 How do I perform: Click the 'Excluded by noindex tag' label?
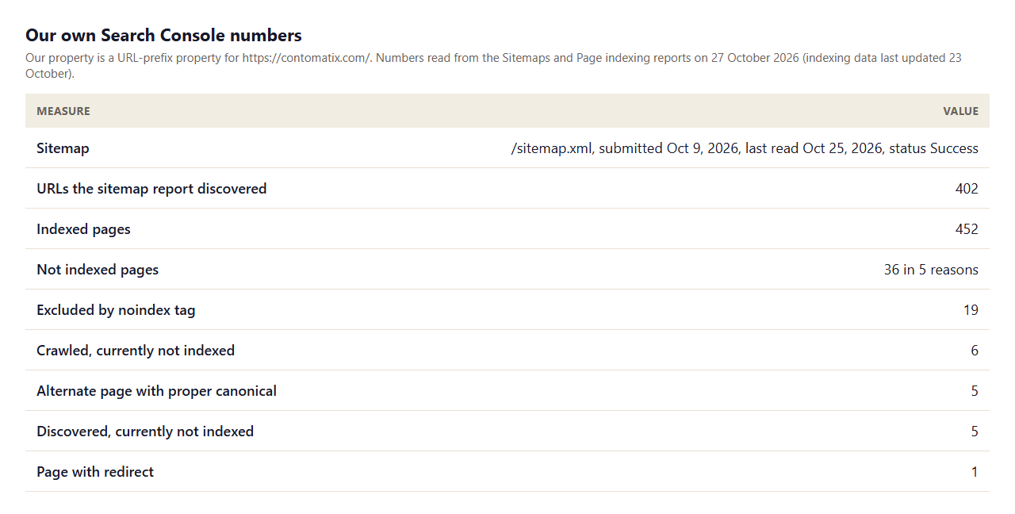point(116,310)
